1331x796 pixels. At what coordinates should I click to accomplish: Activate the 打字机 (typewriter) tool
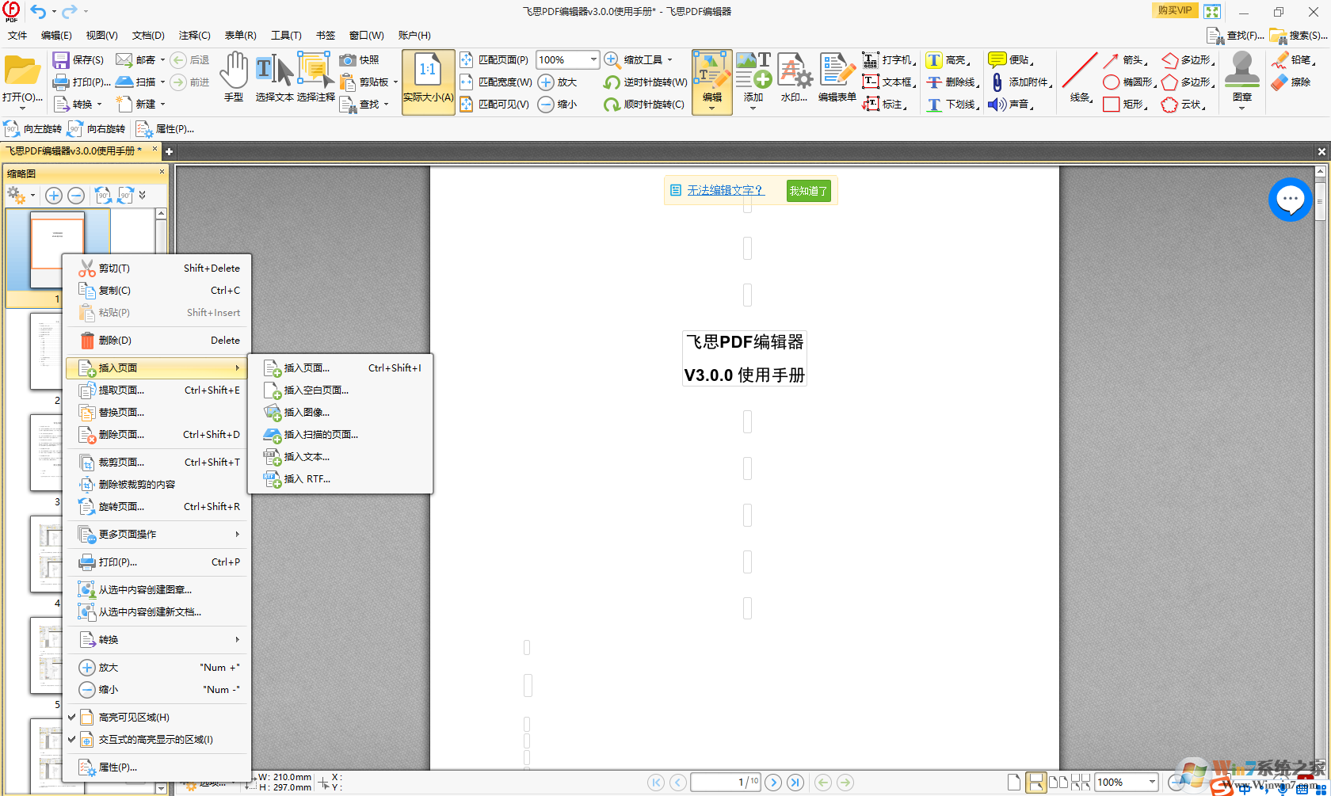[x=889, y=59]
